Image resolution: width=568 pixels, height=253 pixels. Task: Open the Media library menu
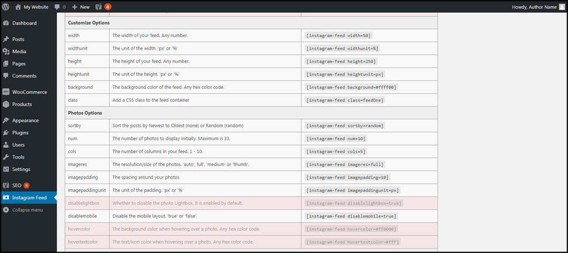(19, 52)
